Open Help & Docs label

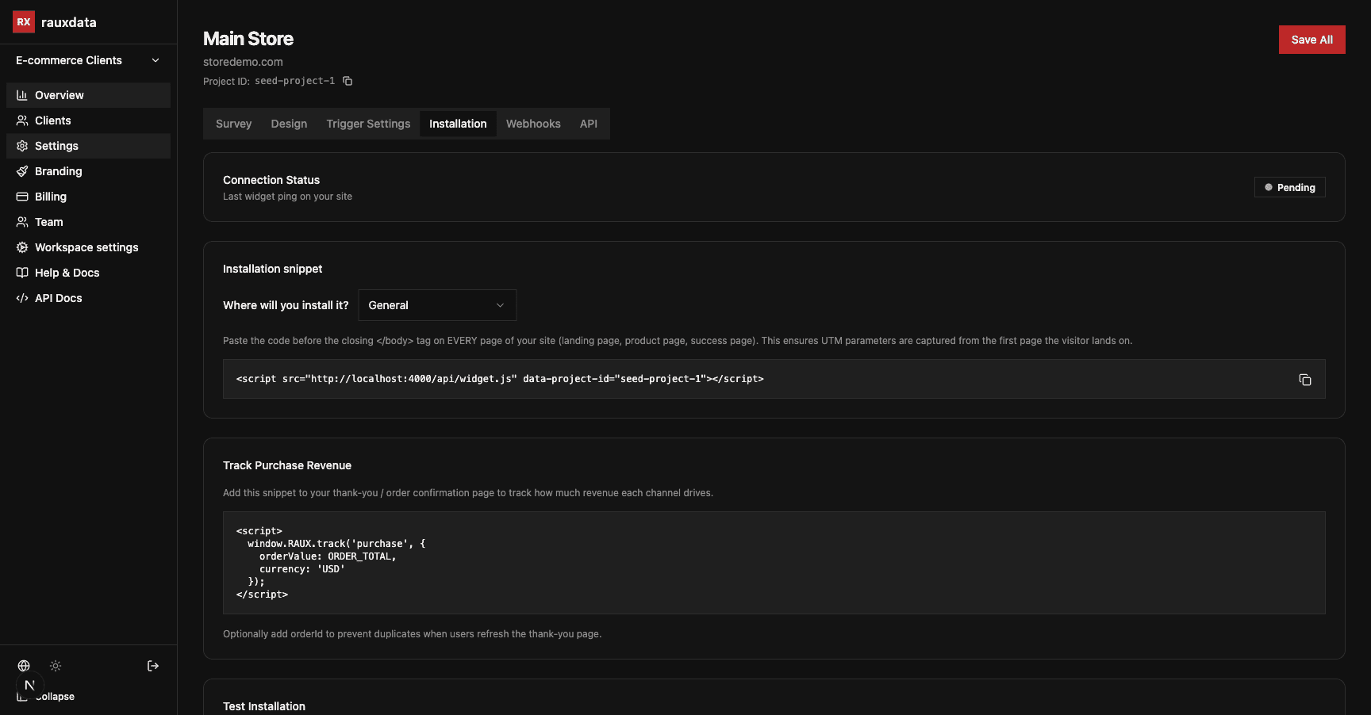[67, 273]
